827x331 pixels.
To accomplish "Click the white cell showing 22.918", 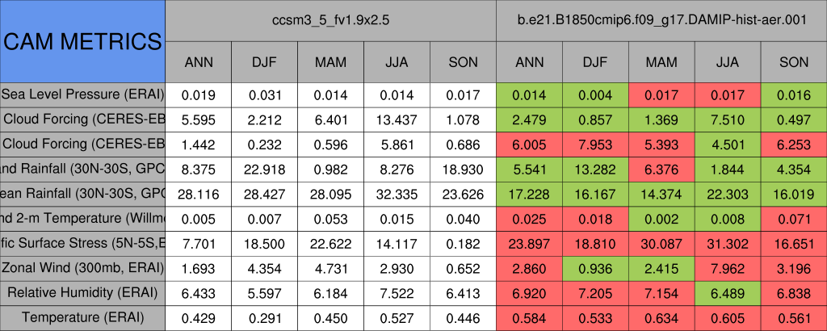I will 264,169.
